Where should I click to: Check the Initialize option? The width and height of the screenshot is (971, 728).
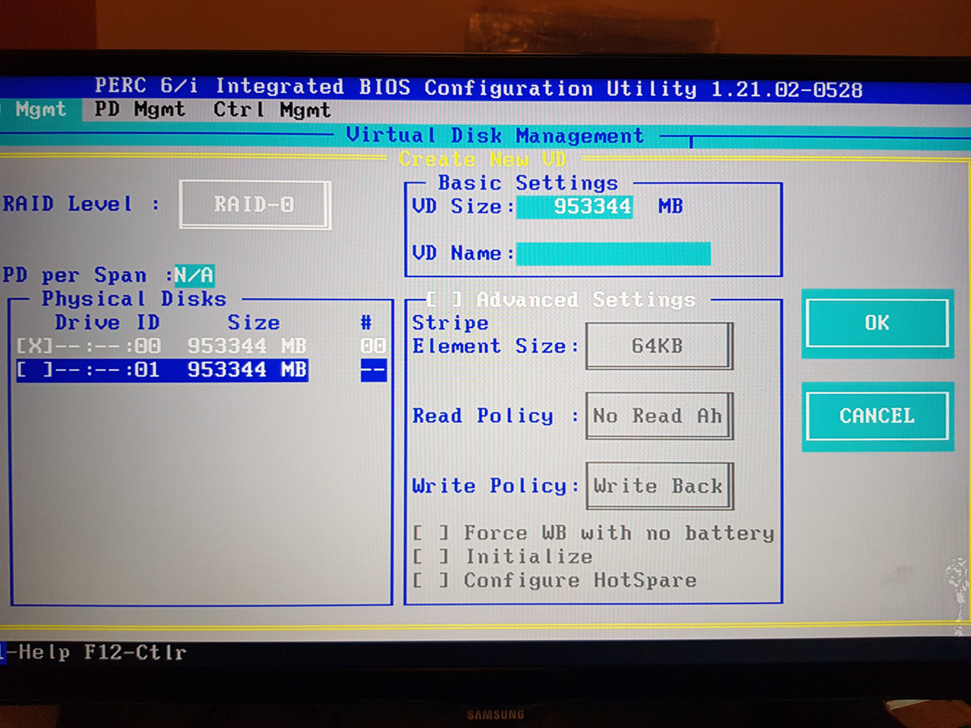click(x=431, y=557)
